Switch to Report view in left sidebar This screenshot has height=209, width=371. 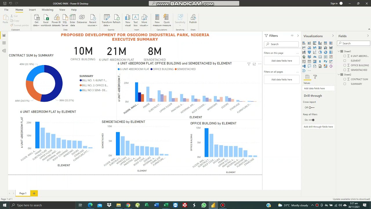pyautogui.click(x=4, y=35)
